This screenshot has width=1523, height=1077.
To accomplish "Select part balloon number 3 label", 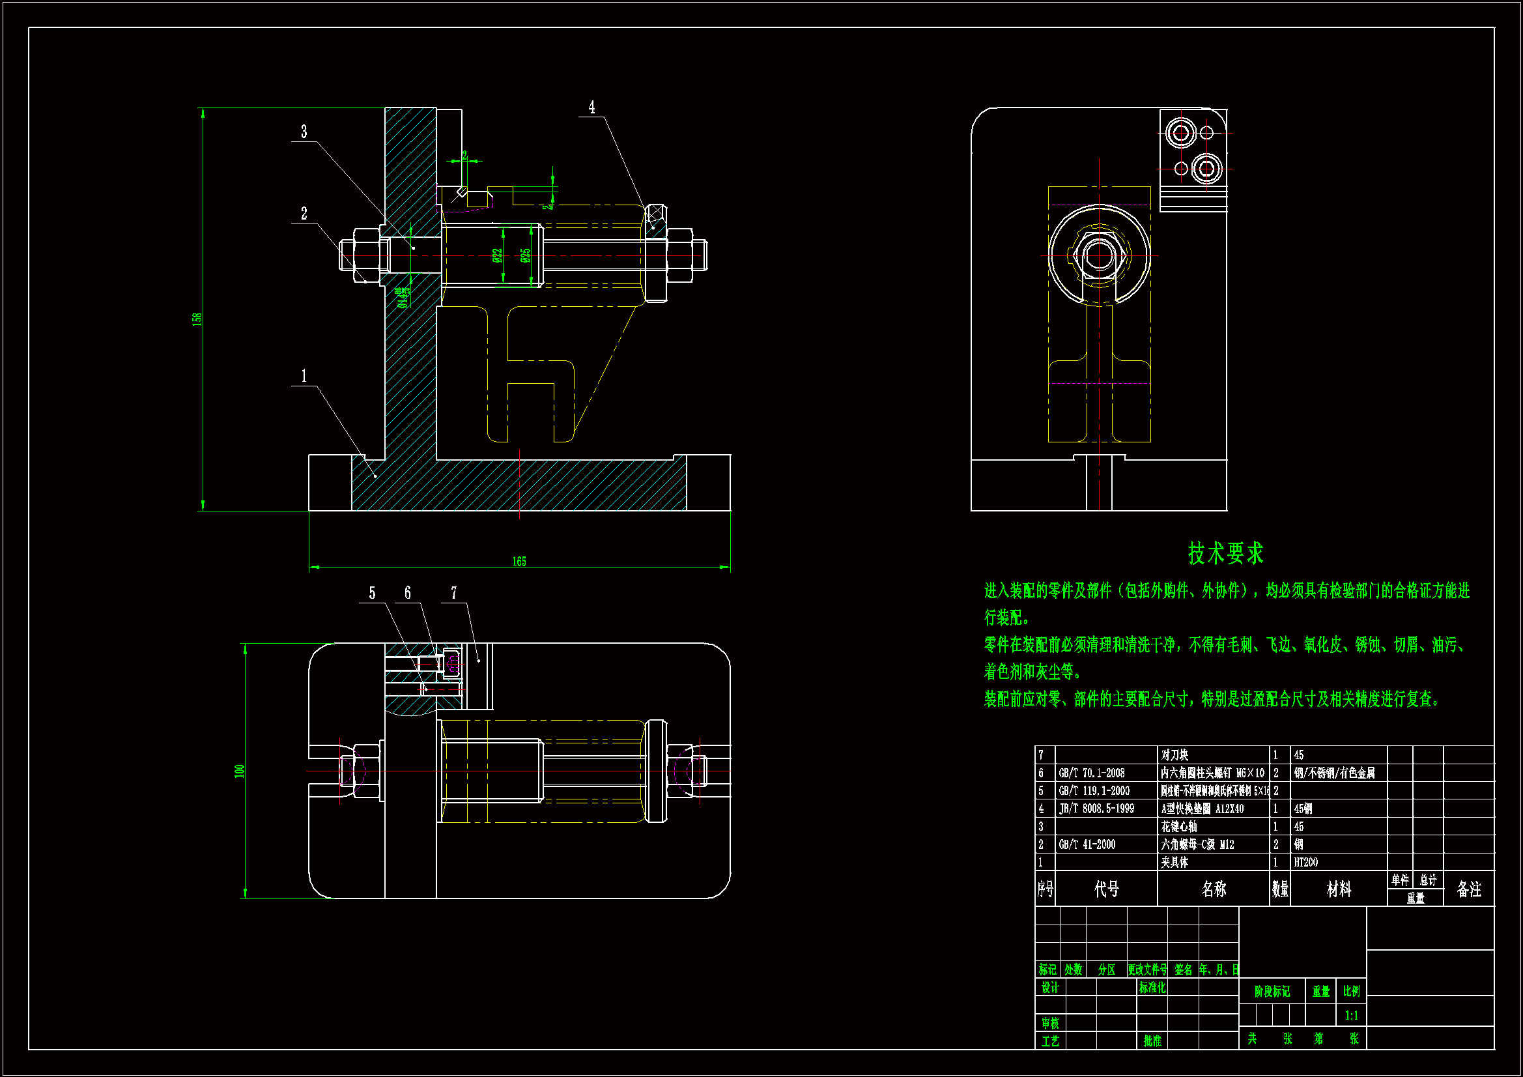I will tap(304, 132).
